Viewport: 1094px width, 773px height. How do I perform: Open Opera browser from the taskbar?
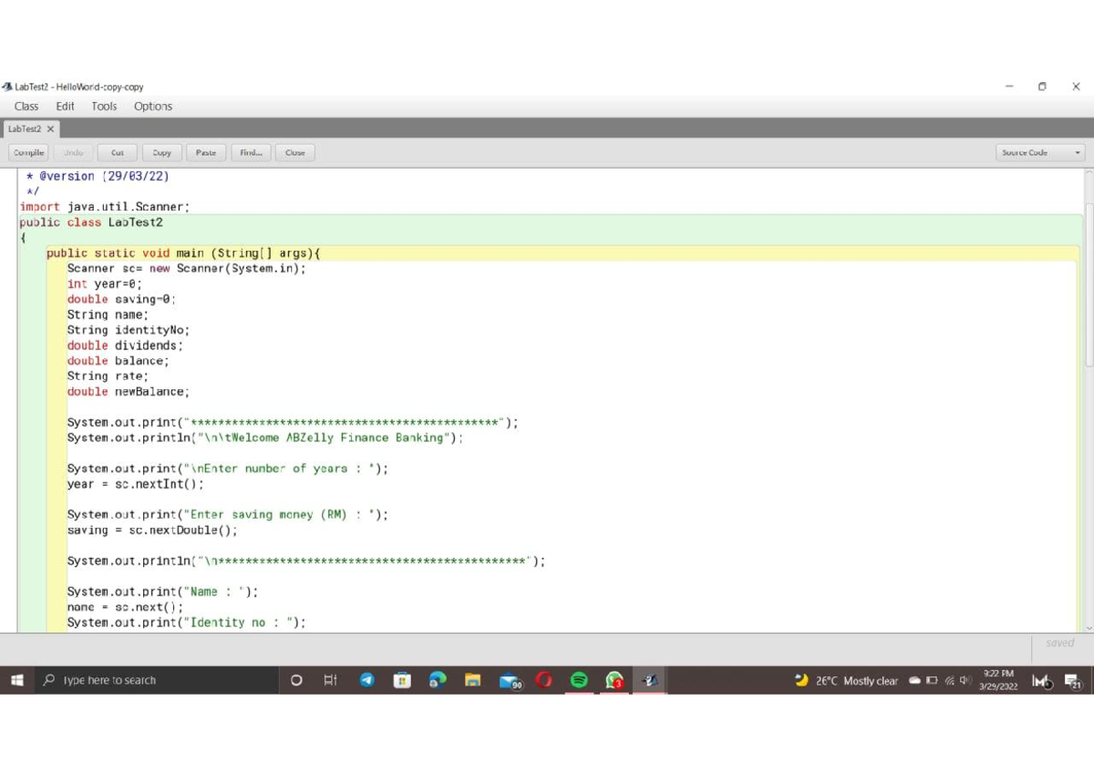pos(544,681)
